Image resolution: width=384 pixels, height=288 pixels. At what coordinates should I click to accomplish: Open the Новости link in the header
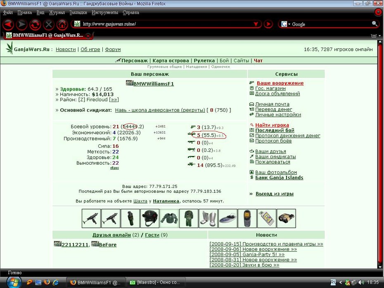click(x=66, y=50)
